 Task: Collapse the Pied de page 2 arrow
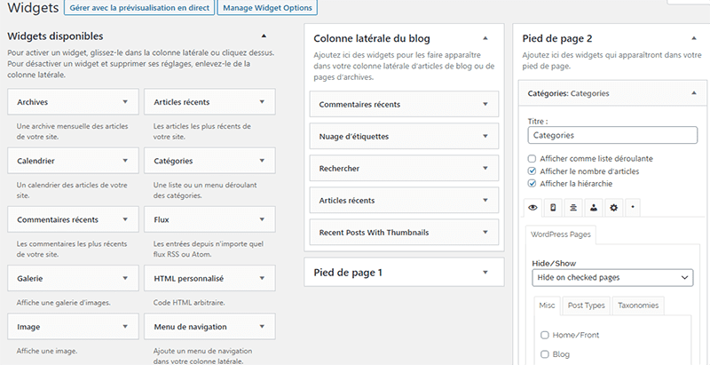coord(694,38)
